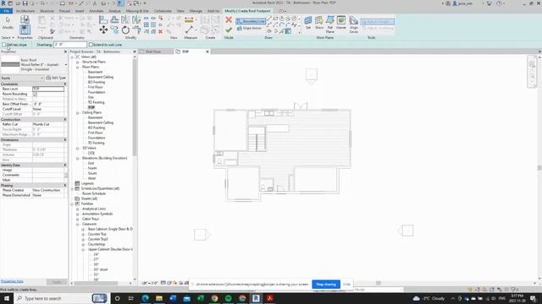Switch to the First Floor view tab

click(x=153, y=52)
